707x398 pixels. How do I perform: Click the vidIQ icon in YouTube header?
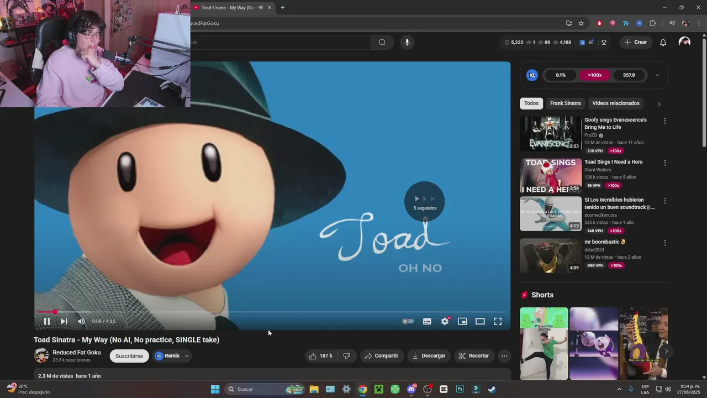(x=582, y=42)
